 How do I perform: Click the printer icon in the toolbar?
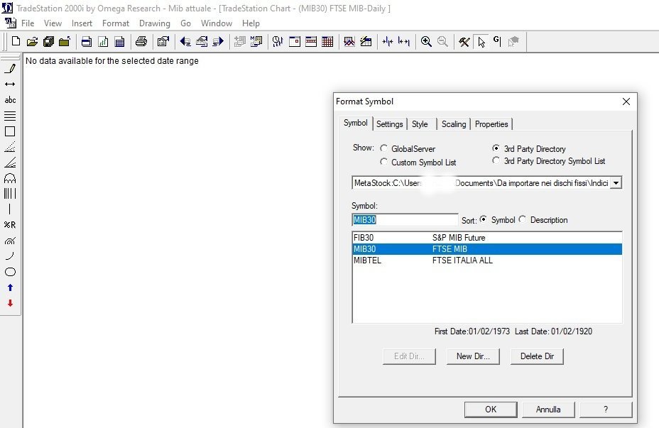pos(141,41)
